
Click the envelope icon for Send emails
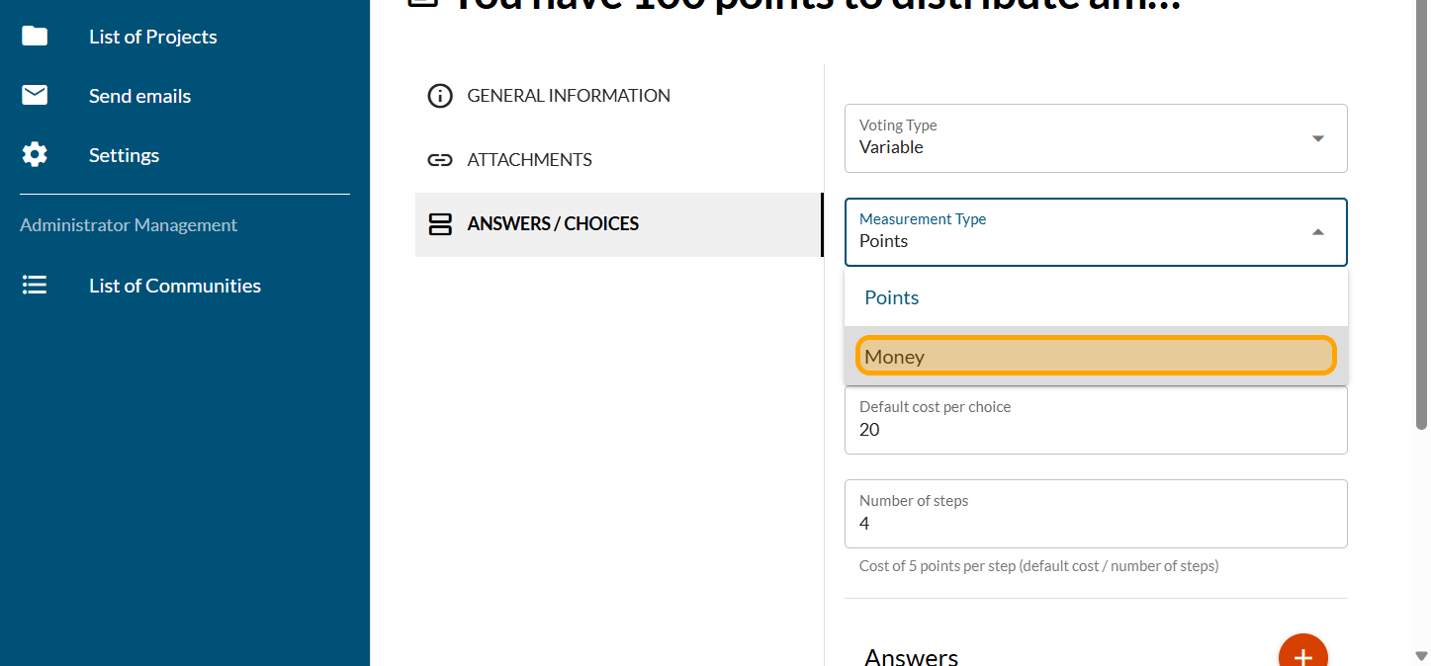pos(35,96)
